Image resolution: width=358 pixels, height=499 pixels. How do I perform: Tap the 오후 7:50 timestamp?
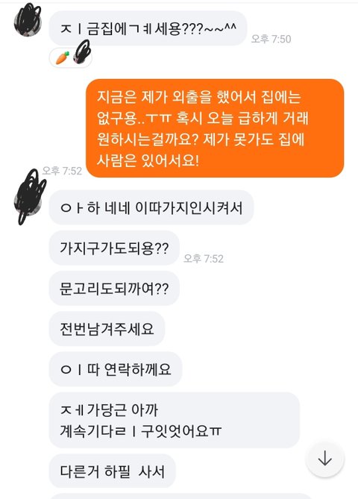click(x=271, y=39)
